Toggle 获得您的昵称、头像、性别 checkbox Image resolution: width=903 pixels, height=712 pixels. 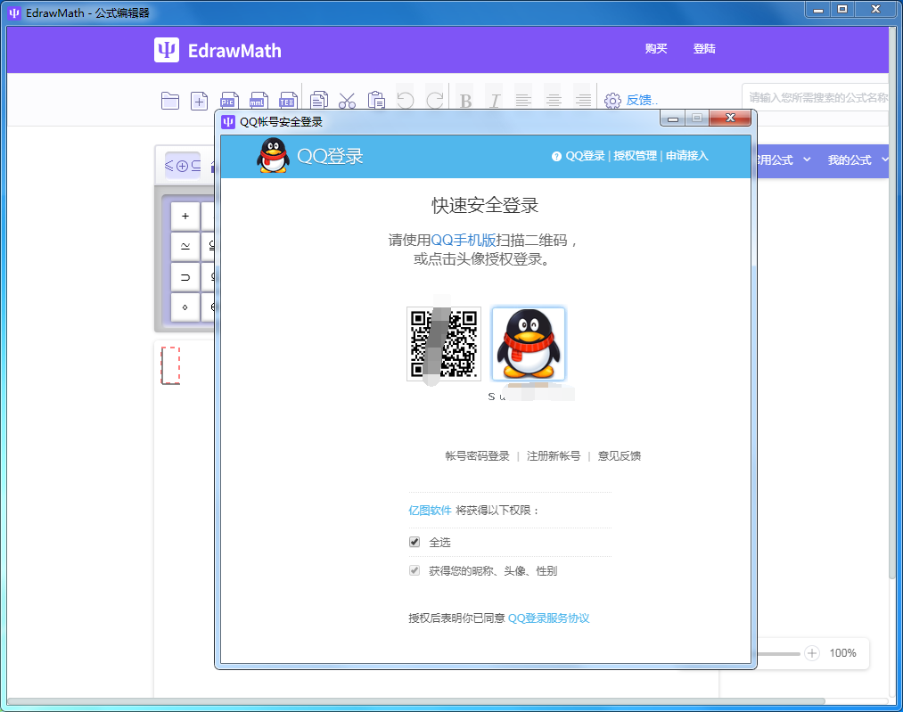point(415,570)
